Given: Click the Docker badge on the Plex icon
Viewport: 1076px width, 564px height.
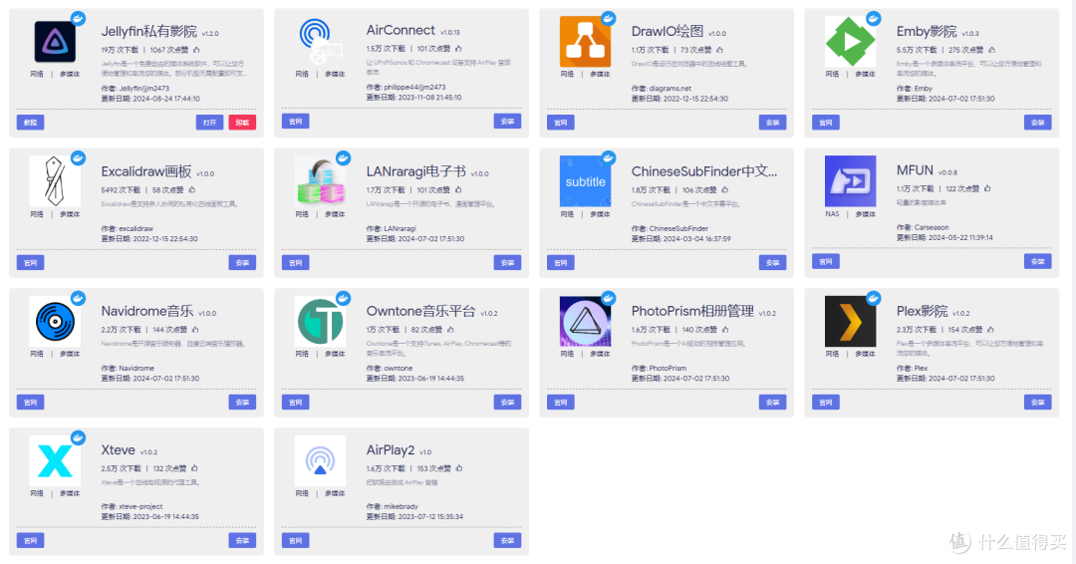Looking at the screenshot, I should point(874,298).
